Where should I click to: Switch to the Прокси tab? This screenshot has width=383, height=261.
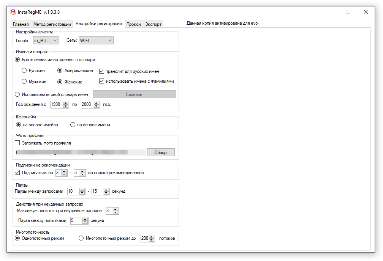(x=134, y=24)
